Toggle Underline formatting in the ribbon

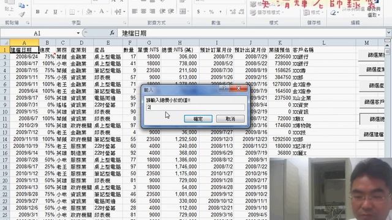coord(55,12)
